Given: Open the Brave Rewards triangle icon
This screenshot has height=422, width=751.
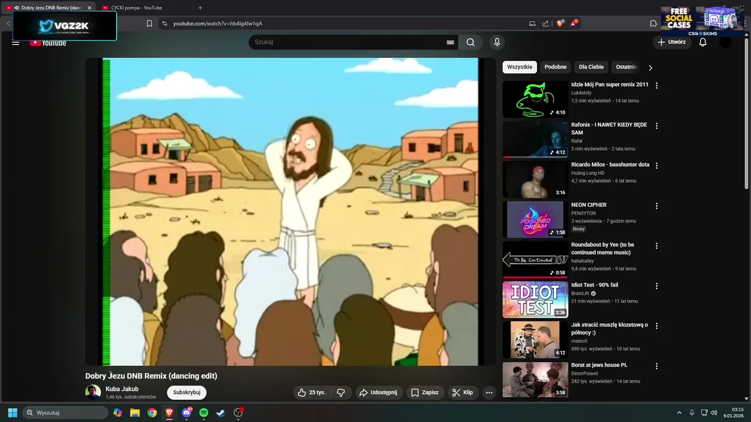Looking at the screenshot, I should click(x=574, y=23).
